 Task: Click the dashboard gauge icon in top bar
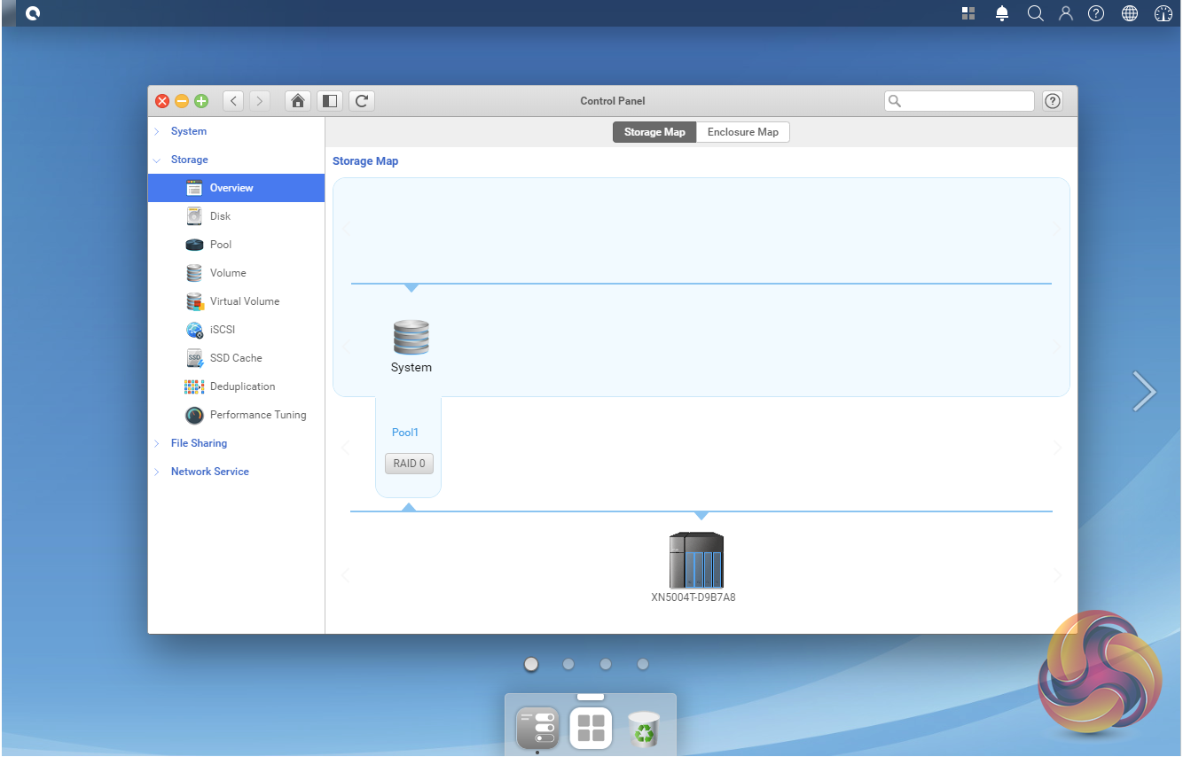[1163, 13]
